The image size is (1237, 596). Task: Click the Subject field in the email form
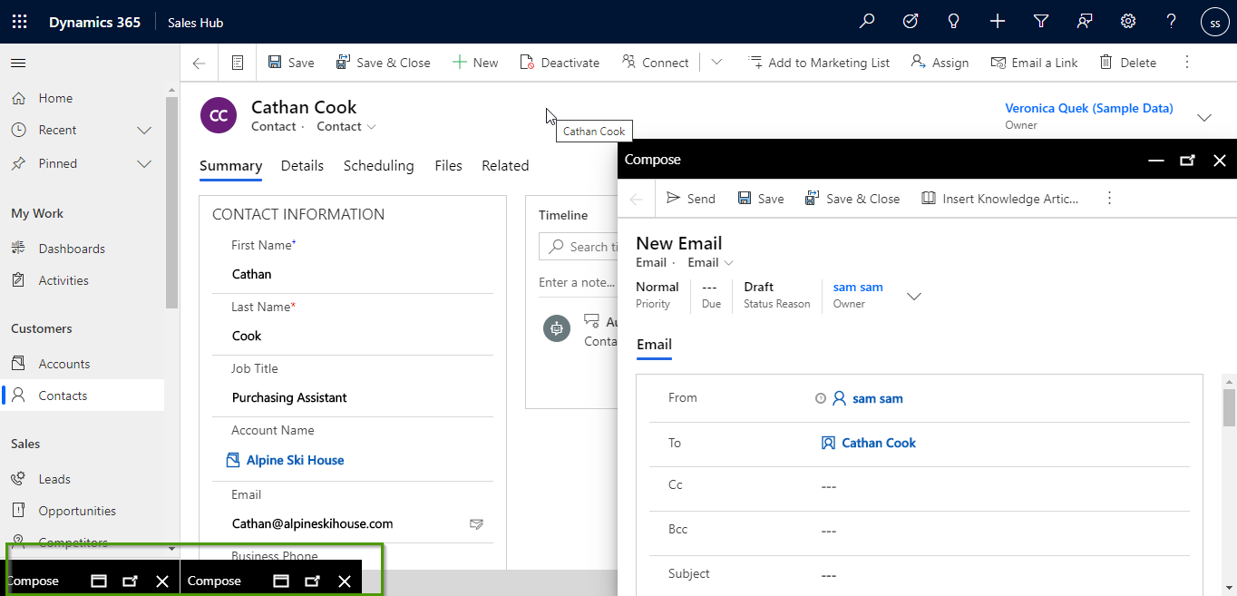(x=919, y=575)
